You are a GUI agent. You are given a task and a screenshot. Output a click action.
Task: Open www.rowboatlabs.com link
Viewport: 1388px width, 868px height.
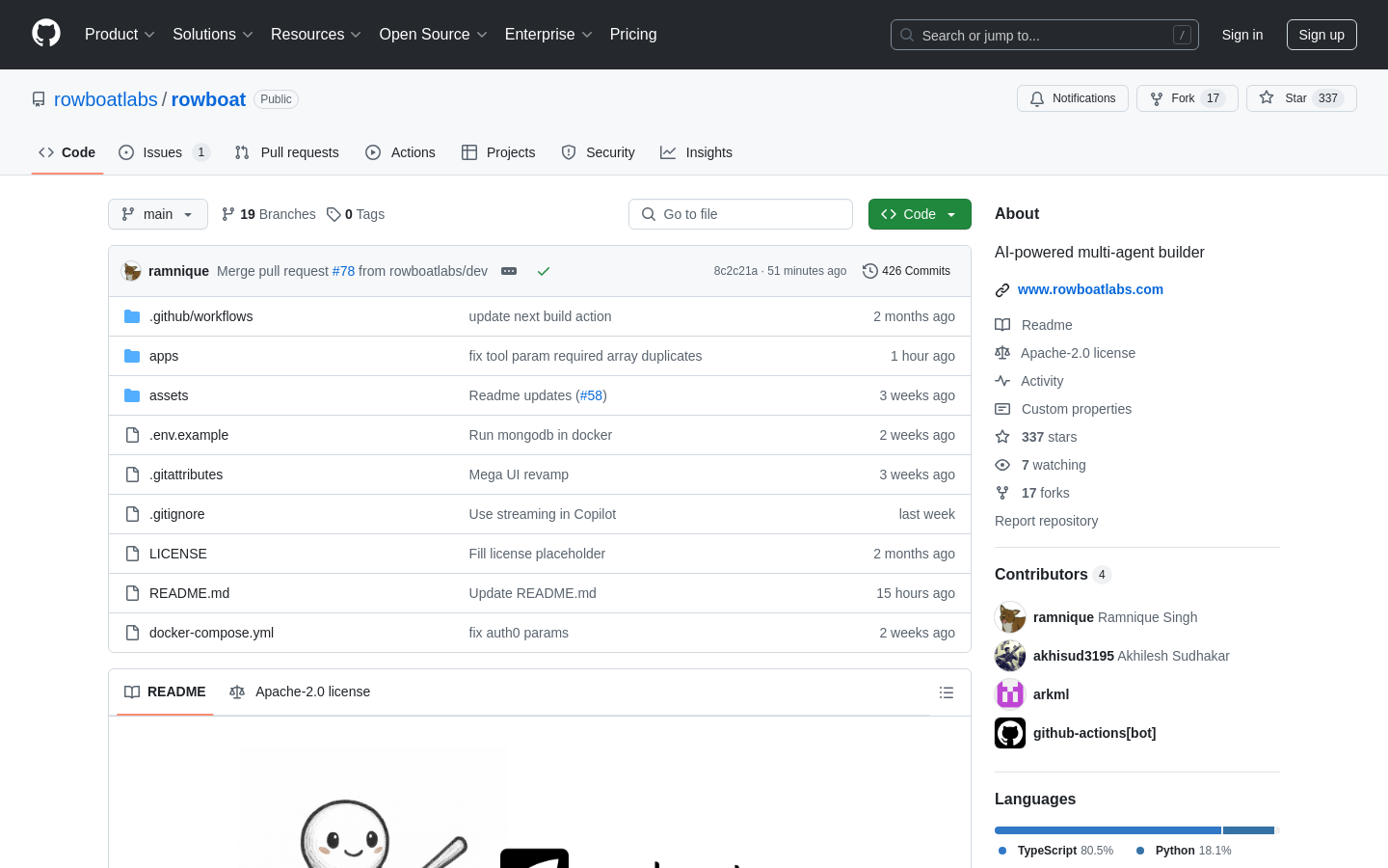[x=1090, y=289]
